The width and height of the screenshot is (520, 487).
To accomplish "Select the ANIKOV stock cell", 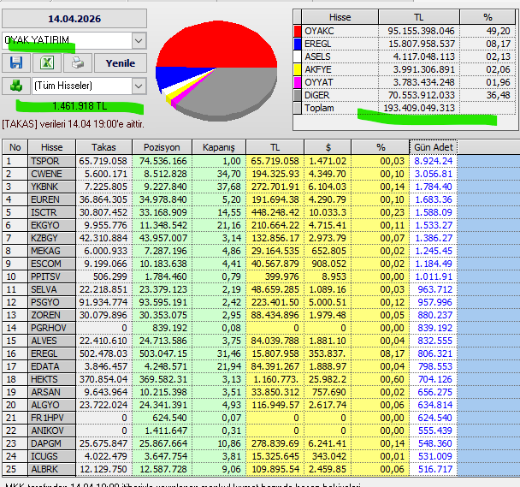I will 51,431.
